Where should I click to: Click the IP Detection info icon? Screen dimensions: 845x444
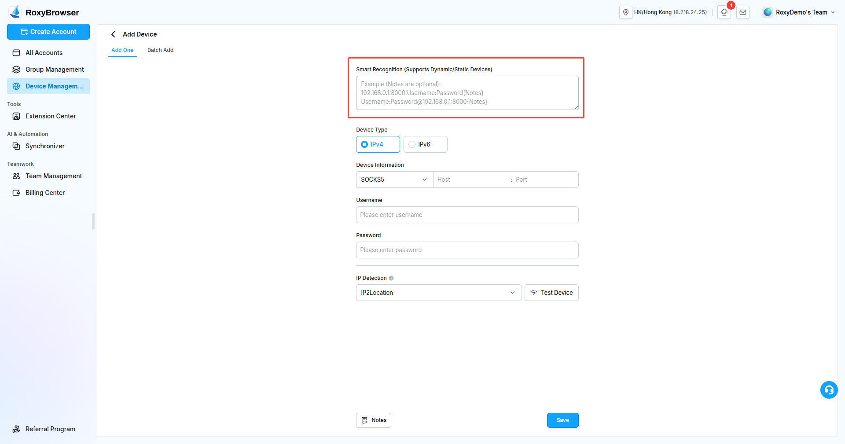tap(391, 278)
